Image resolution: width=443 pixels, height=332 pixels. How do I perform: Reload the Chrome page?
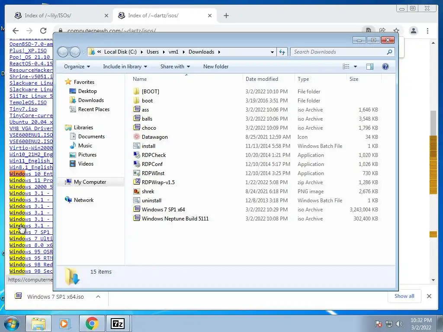tap(43, 31)
